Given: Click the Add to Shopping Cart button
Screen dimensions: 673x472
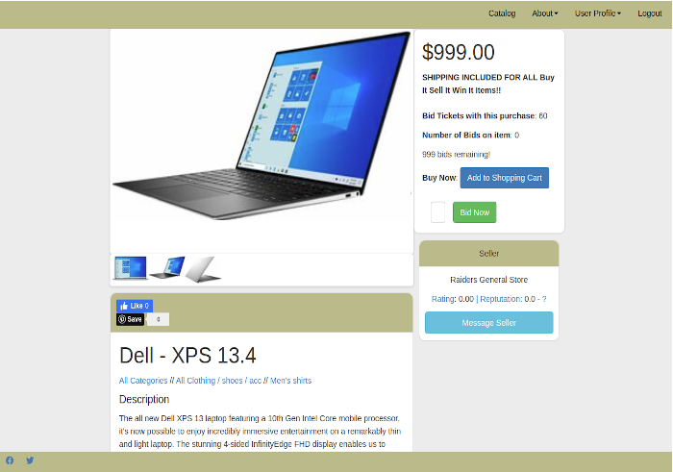Looking at the screenshot, I should 505,178.
